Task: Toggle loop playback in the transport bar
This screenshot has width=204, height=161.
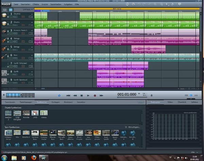Action: 59,95
